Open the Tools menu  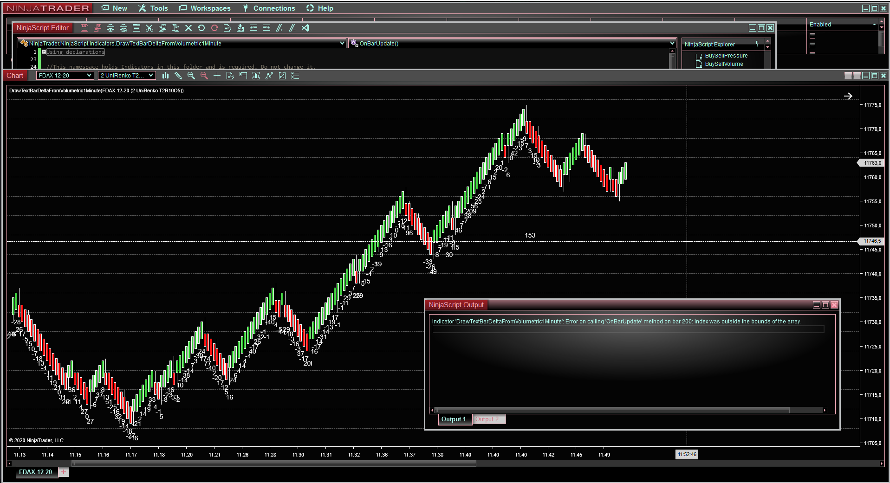point(153,8)
